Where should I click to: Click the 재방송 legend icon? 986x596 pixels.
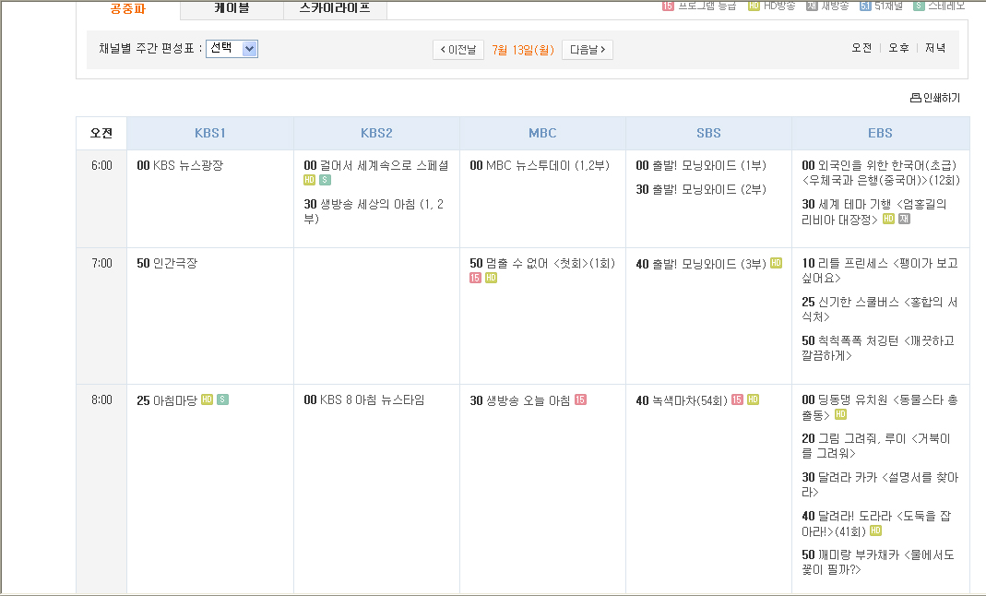coord(812,6)
